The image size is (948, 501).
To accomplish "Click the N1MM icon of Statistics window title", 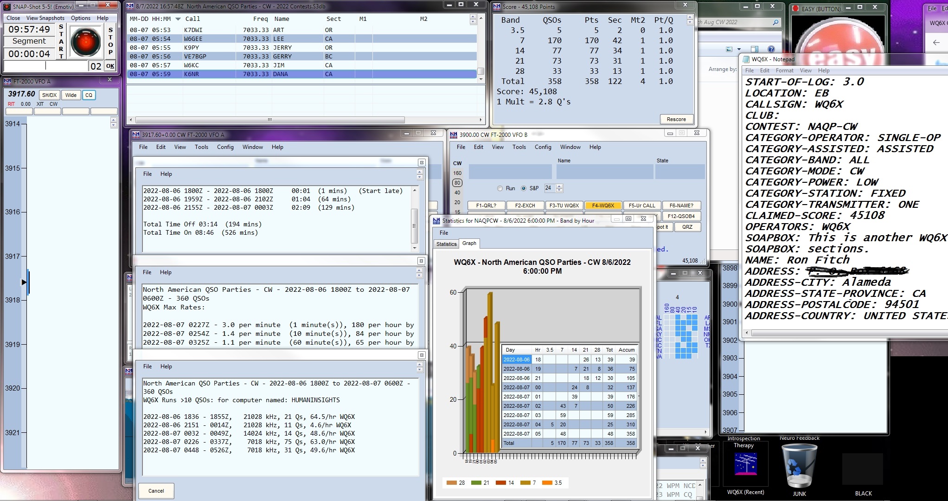I will pos(436,220).
